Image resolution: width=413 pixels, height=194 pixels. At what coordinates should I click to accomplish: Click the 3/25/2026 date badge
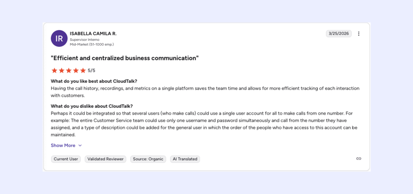[x=338, y=33]
